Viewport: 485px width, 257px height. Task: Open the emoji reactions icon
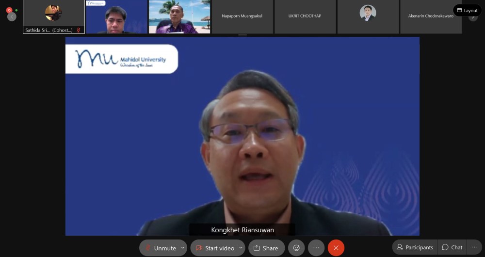[296, 248]
